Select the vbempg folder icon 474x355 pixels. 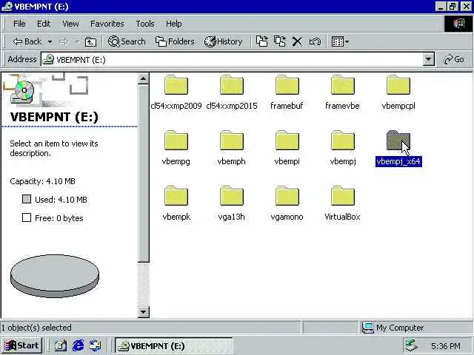pyautogui.click(x=176, y=141)
